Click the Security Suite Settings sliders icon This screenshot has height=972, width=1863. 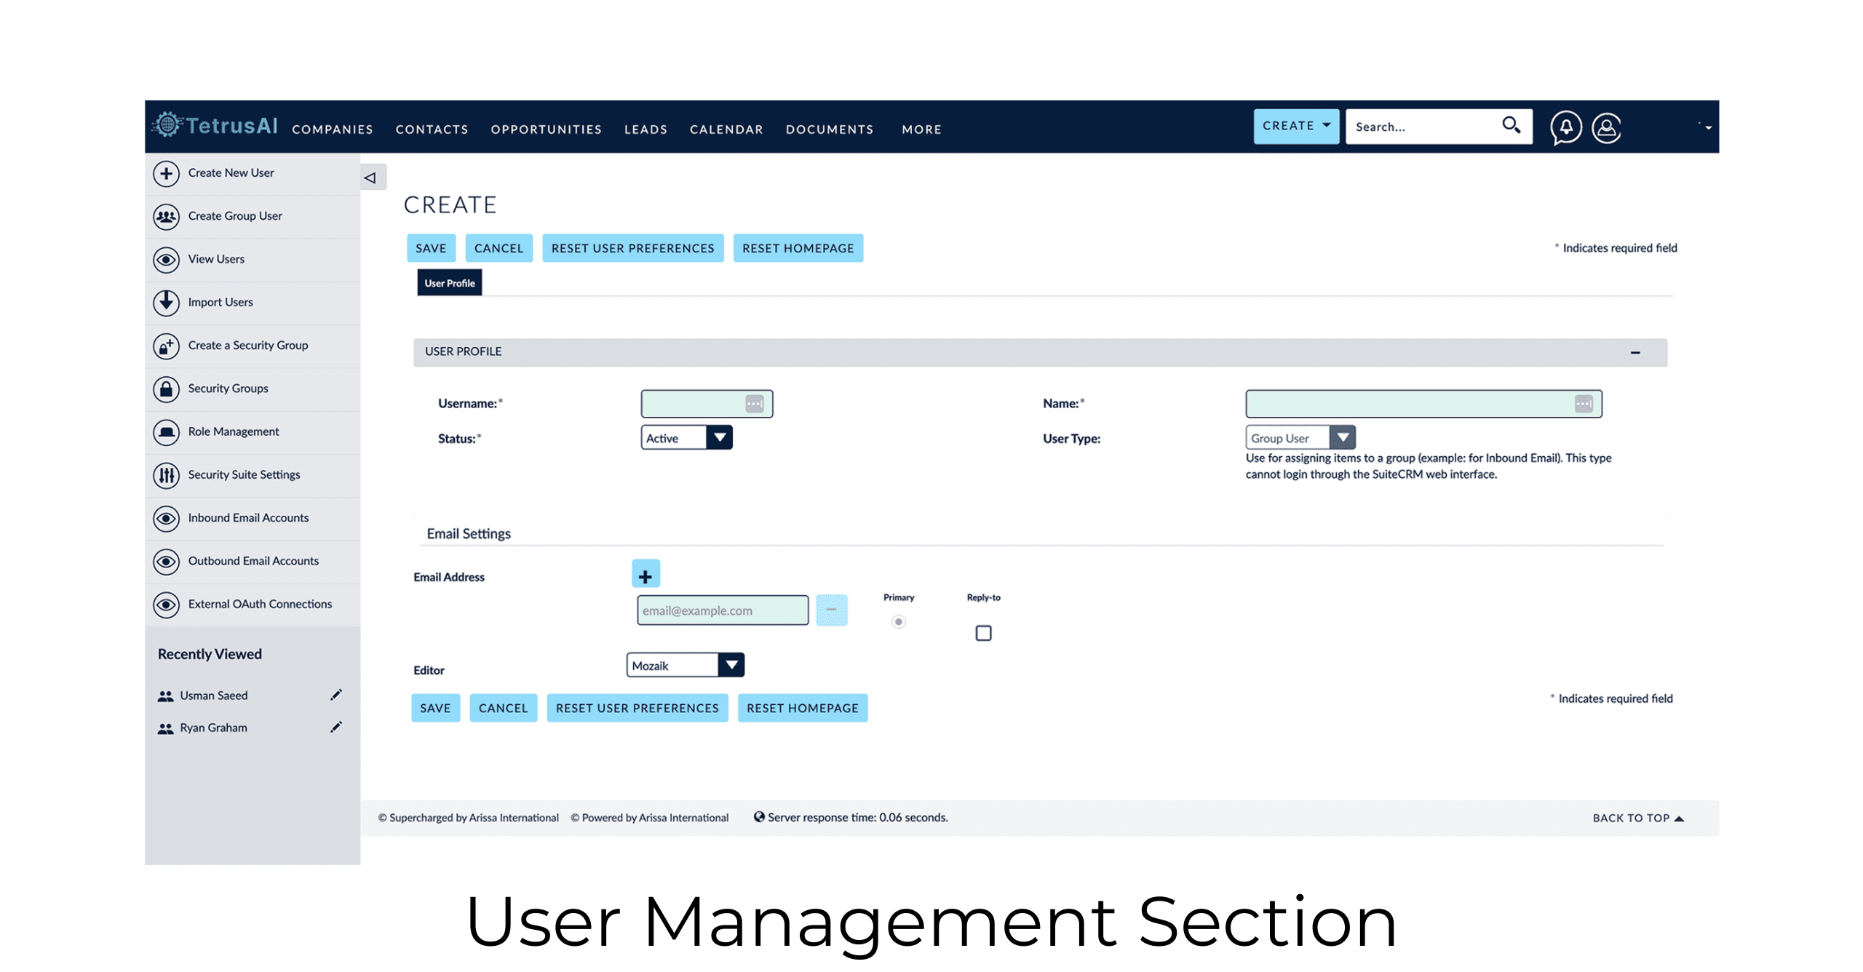click(166, 474)
